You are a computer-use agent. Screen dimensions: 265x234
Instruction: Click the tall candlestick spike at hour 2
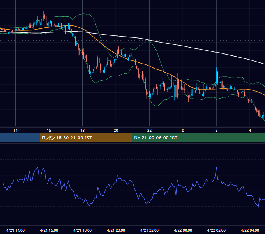click(x=216, y=76)
